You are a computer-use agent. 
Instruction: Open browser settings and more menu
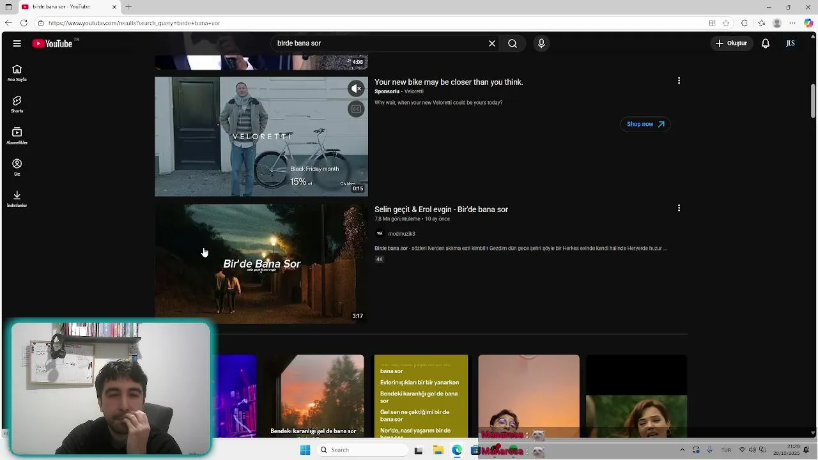pyautogui.click(x=792, y=23)
